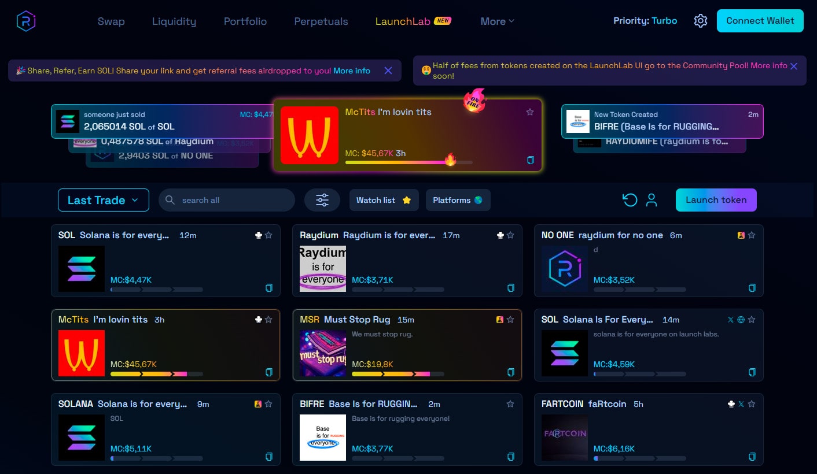The height and width of the screenshot is (474, 817).
Task: Open More info link in referral banner
Action: [x=352, y=71]
